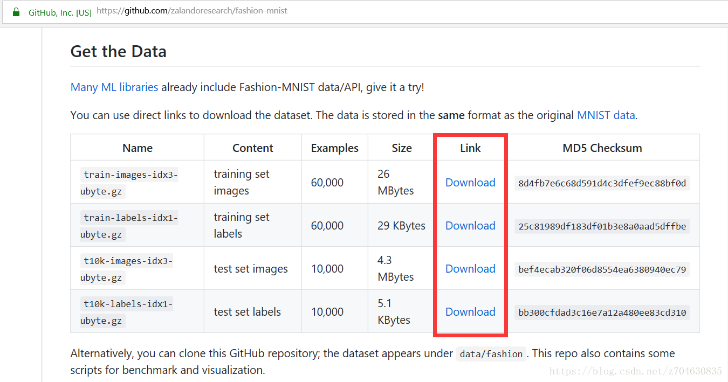Open the MNIST data link
The image size is (728, 382).
point(606,115)
